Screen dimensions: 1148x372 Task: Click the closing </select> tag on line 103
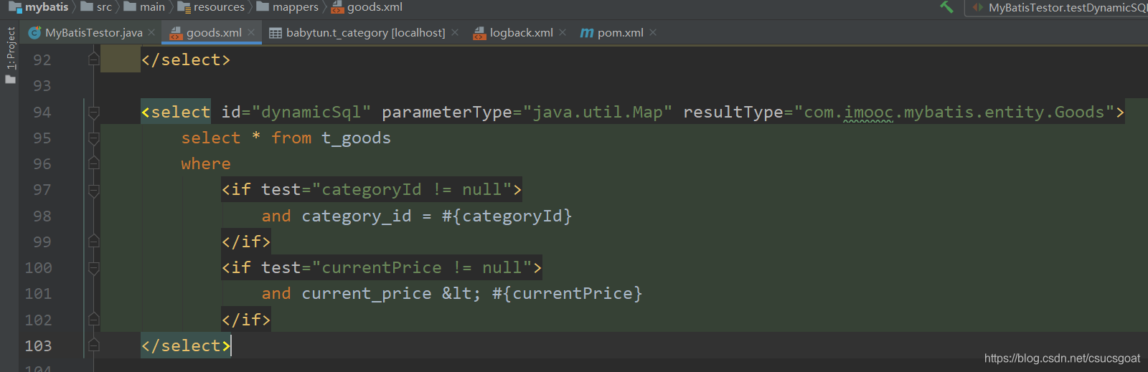(x=186, y=346)
